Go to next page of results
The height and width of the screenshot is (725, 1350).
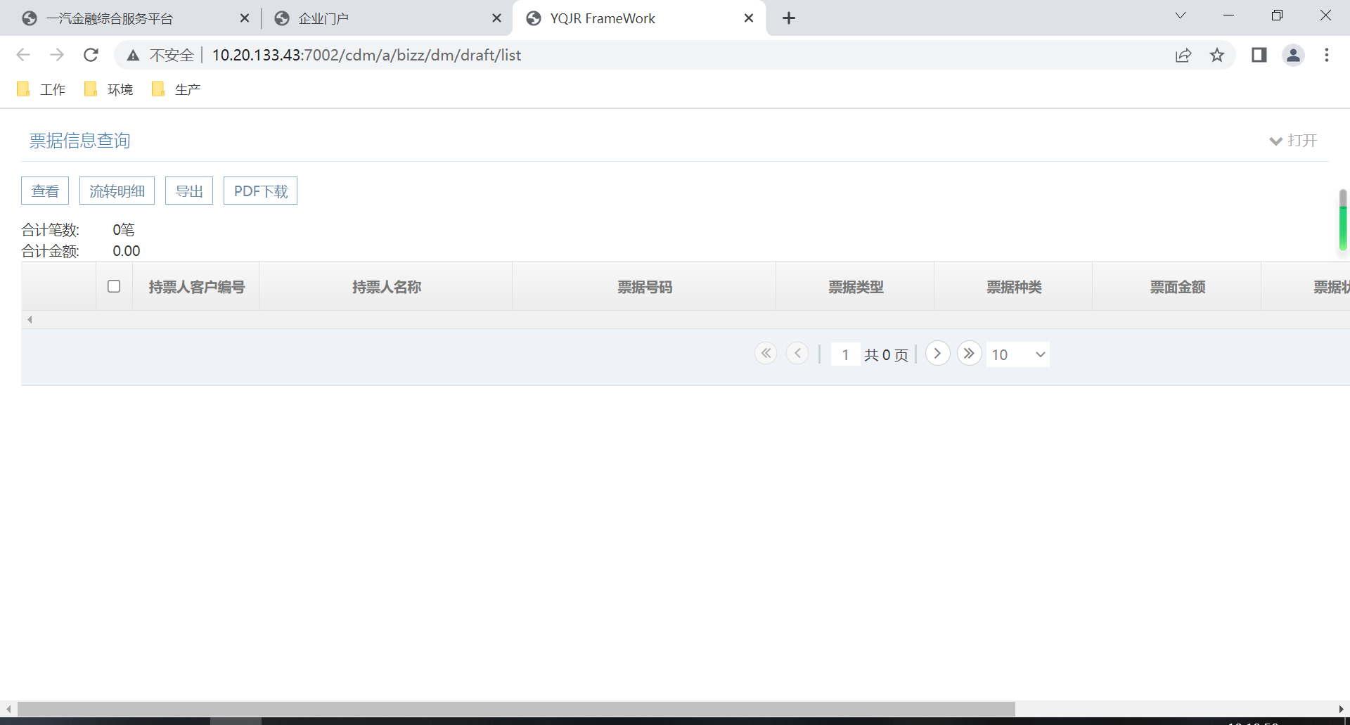tap(938, 353)
